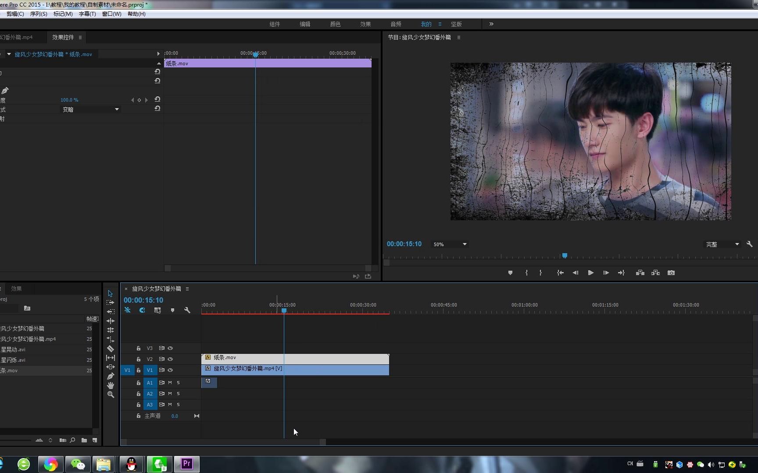Step back one frame
This screenshot has width=758, height=473.
coord(575,273)
